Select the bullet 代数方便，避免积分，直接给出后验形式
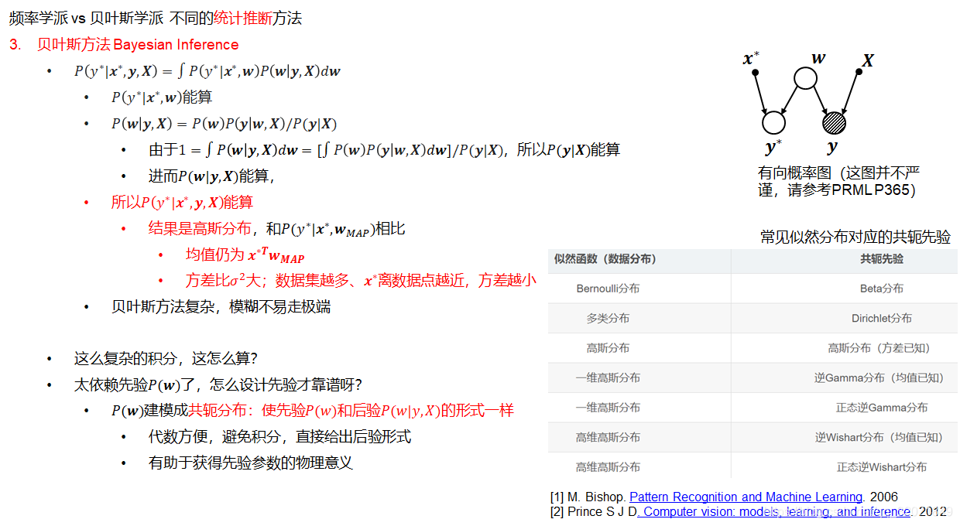Image resolution: width=960 pixels, height=526 pixels. [x=279, y=437]
